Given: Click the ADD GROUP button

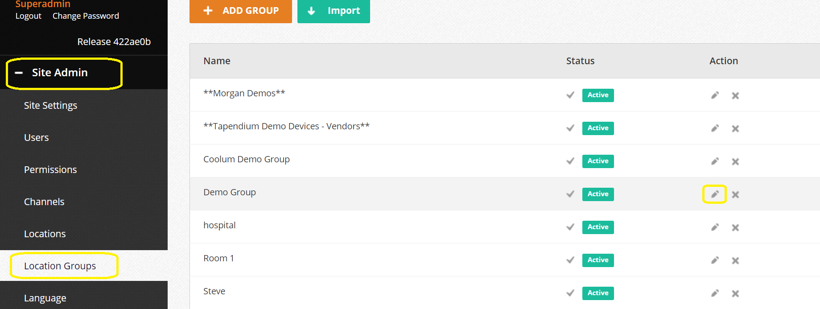Looking at the screenshot, I should [x=241, y=11].
